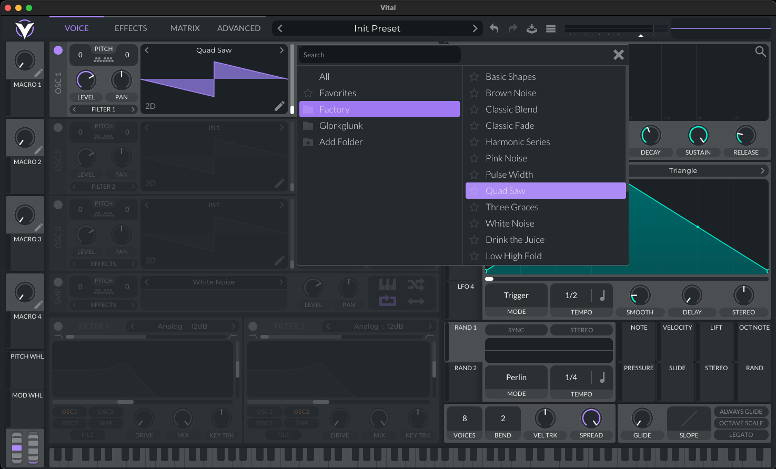Screen dimensions: 776x469
Task: Select previous OSC 1 wavetable arrow
Action: (x=147, y=50)
